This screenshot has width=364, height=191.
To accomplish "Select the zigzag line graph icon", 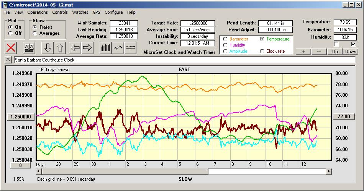I will (x=118, y=48).
